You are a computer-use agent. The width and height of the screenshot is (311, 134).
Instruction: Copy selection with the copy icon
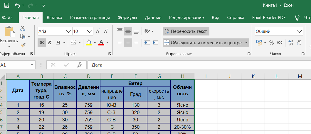(23, 37)
